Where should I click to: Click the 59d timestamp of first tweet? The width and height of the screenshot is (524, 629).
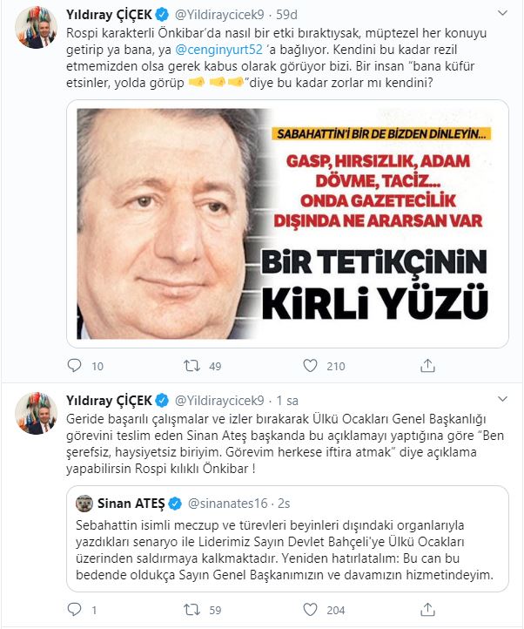pyautogui.click(x=286, y=15)
